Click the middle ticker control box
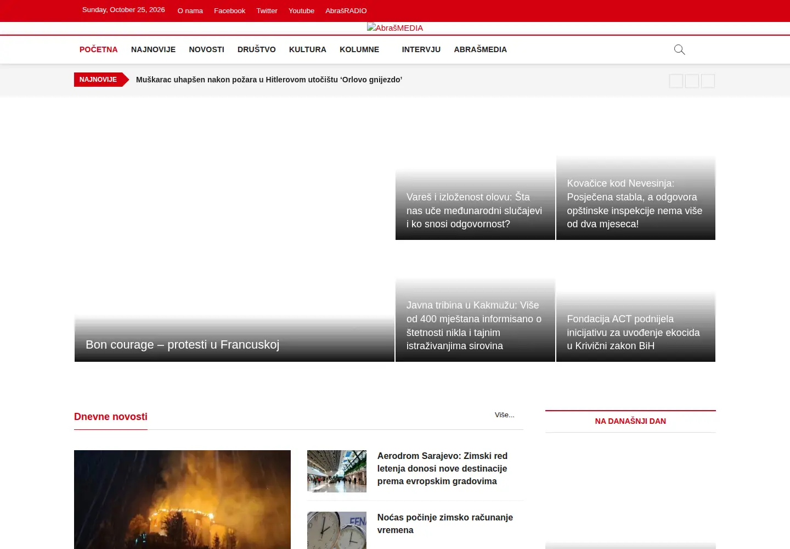The width and height of the screenshot is (790, 549). (692, 81)
